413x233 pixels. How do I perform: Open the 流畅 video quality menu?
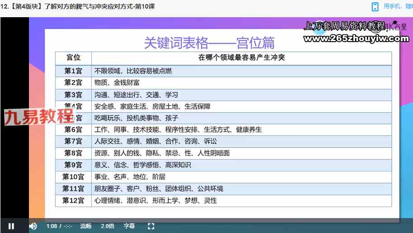(86, 226)
